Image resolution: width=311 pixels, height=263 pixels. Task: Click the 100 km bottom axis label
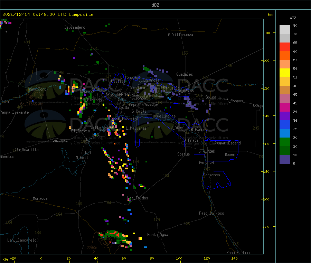tap(179, 258)
